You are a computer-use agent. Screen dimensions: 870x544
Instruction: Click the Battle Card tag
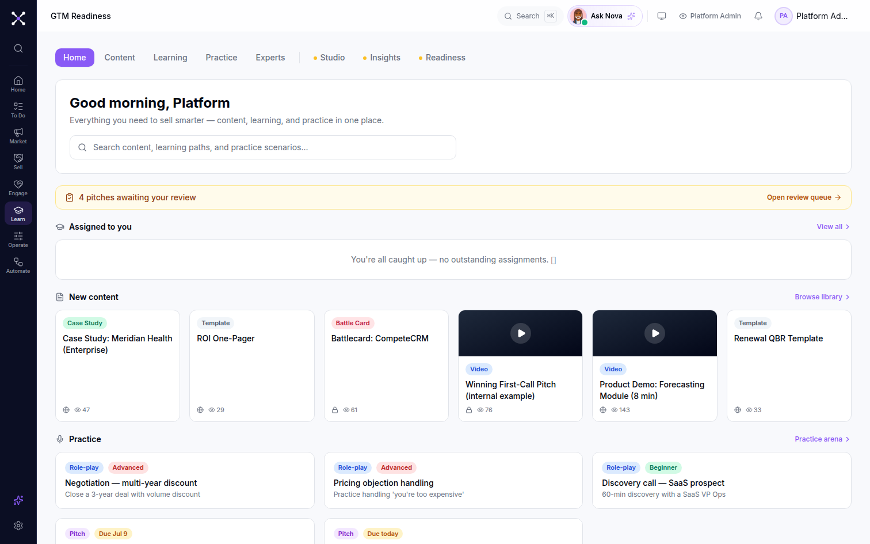[x=353, y=323]
